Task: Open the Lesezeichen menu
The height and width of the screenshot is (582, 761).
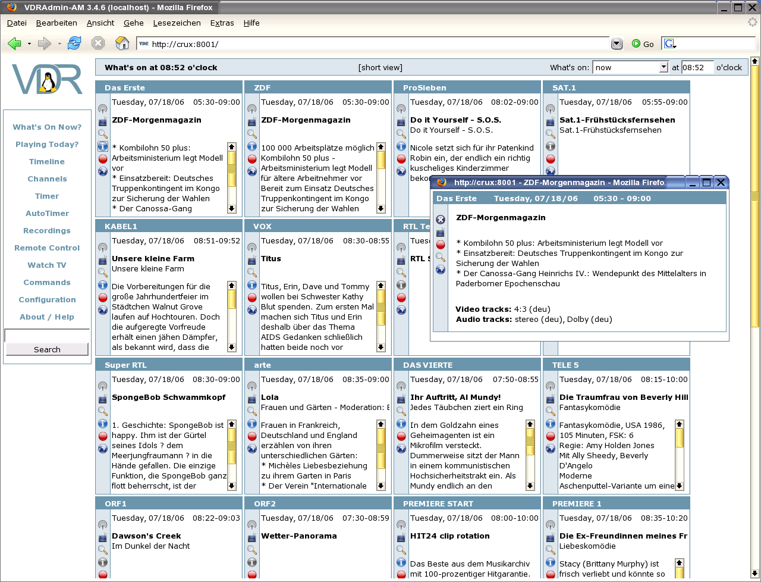Action: click(x=177, y=23)
